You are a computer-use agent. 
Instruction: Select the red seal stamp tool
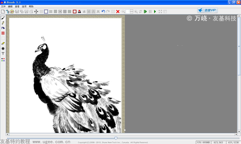3,33
